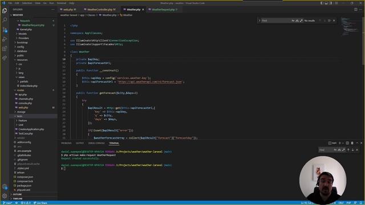Switch to the Problems panel tab
The image size is (365, 205).
[66, 143]
